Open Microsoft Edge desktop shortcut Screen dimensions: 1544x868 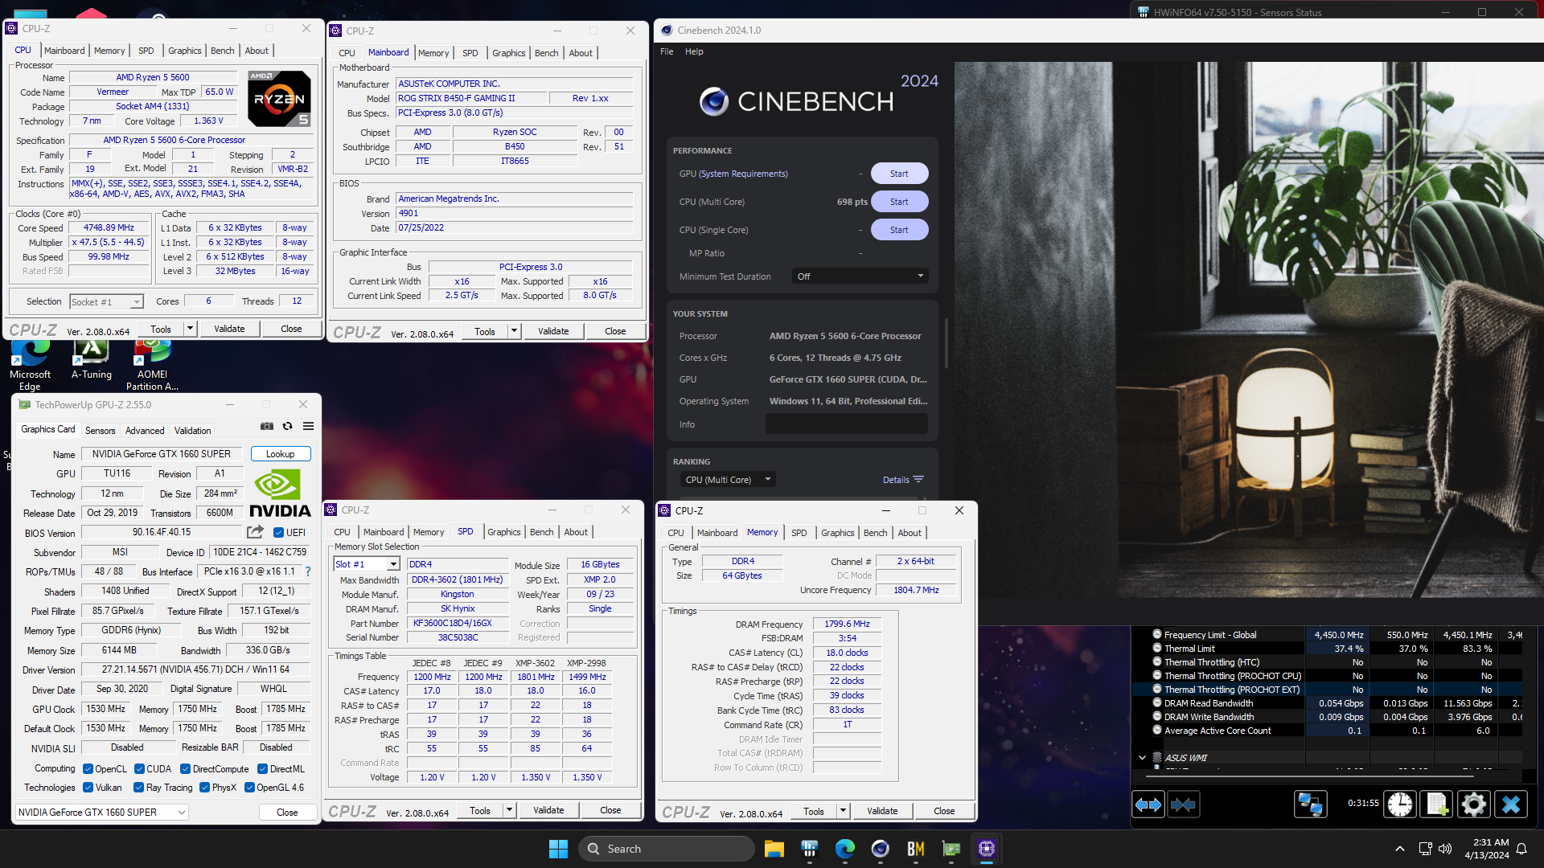[30, 366]
